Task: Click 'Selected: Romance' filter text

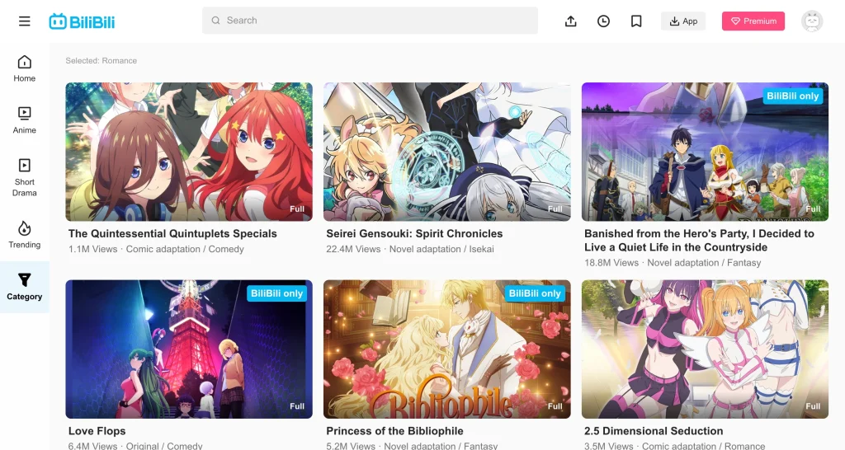Action: click(x=101, y=61)
